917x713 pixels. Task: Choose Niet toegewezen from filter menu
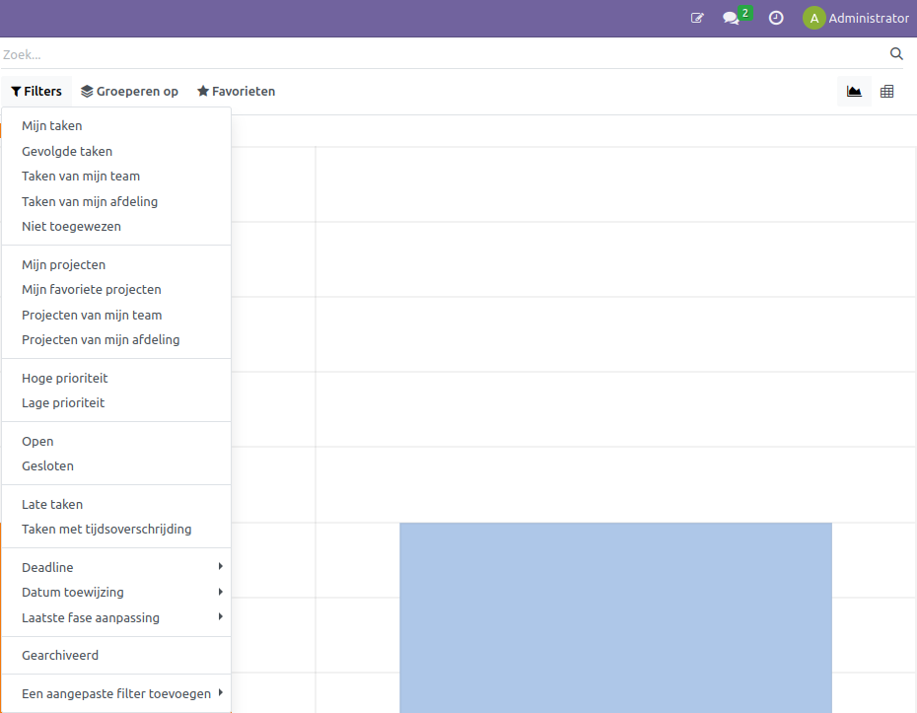pyautogui.click(x=71, y=227)
